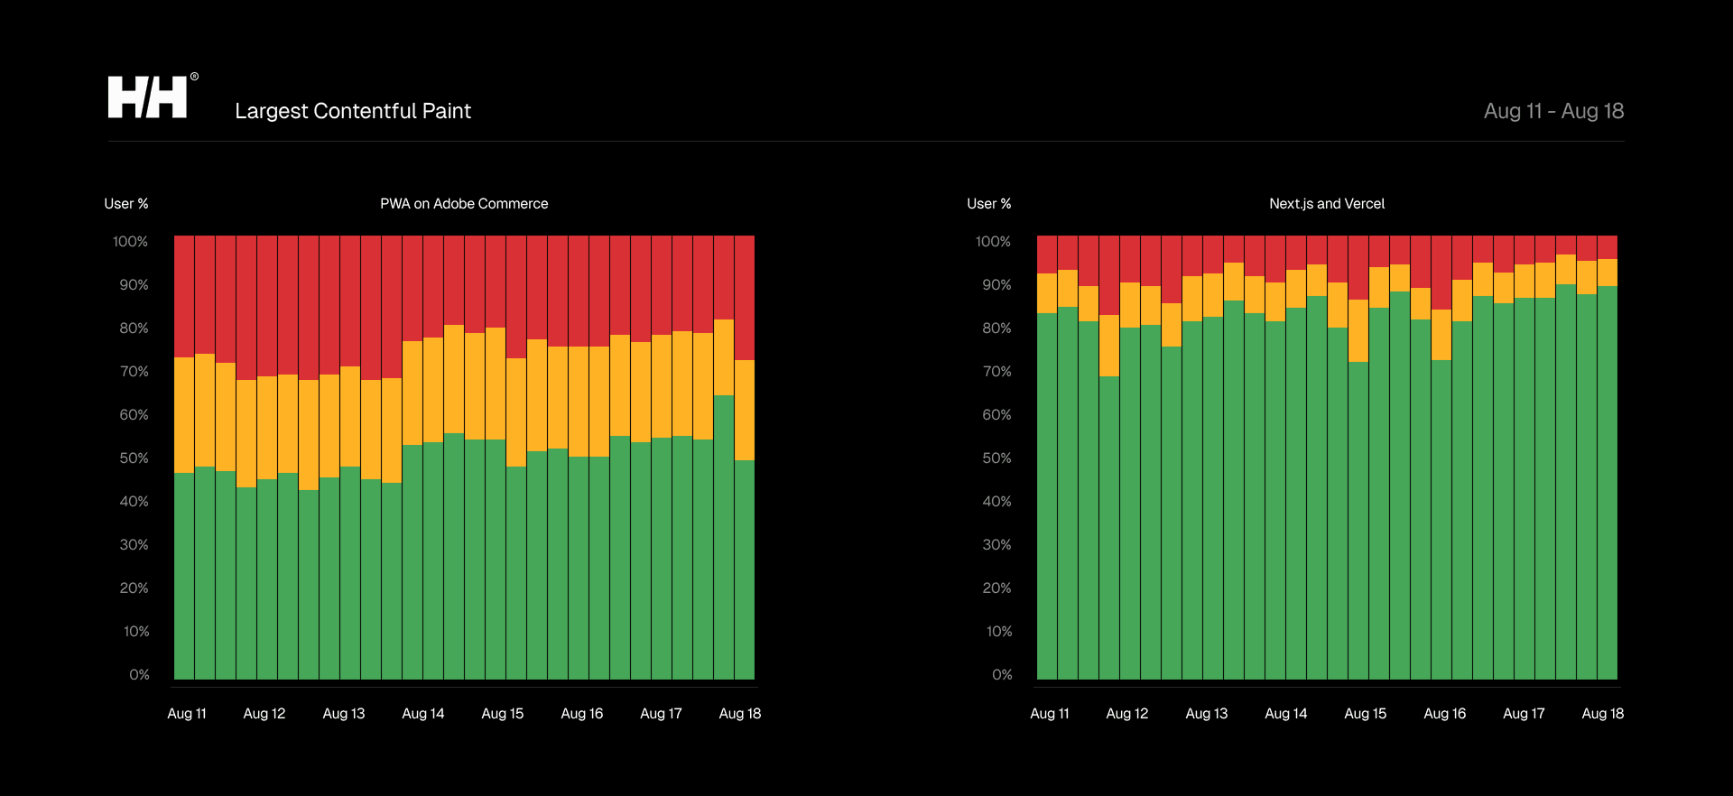Image resolution: width=1733 pixels, height=796 pixels.
Task: Click the User % label on the left chart
Action: [126, 204]
